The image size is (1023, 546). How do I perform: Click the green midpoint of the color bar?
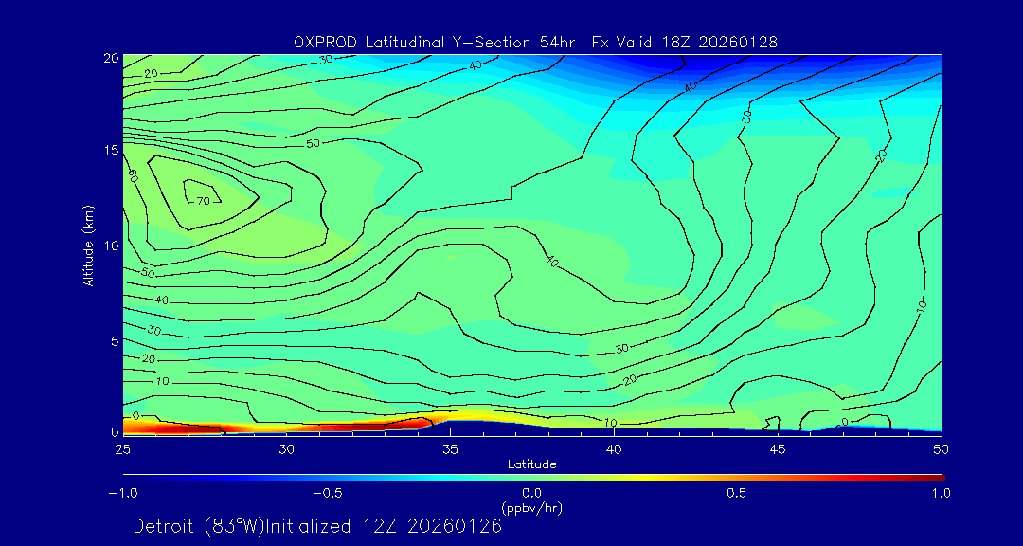[x=532, y=477]
